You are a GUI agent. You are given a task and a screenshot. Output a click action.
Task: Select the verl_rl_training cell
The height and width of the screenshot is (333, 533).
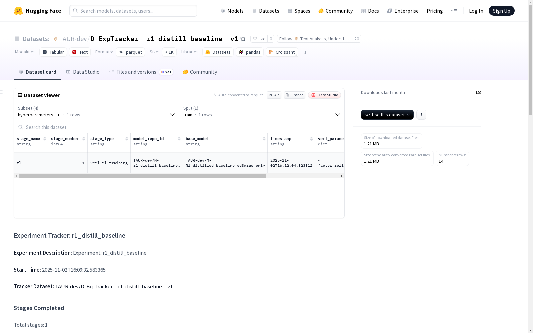tap(109, 163)
